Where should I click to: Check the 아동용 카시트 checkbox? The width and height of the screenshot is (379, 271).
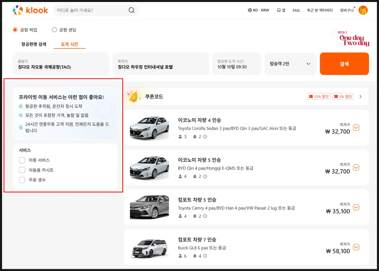(22, 170)
